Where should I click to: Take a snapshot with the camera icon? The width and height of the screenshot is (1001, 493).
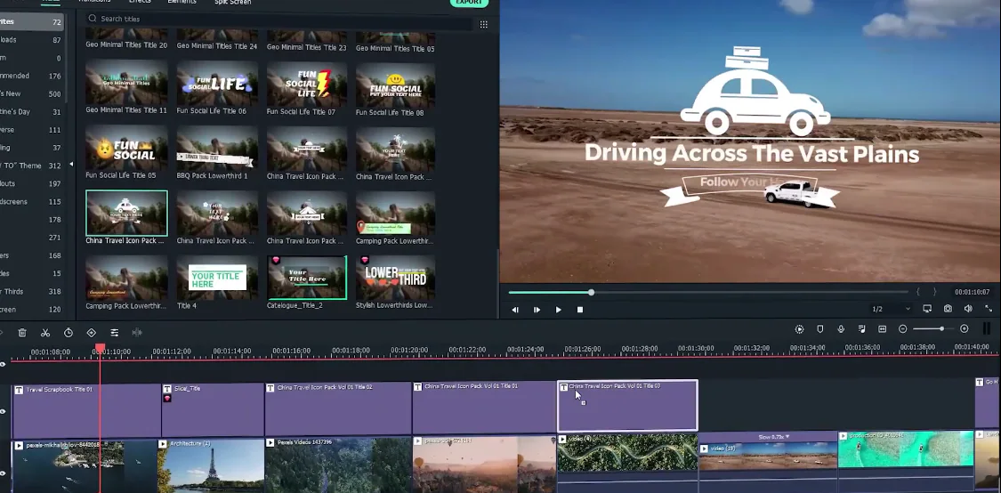pyautogui.click(x=948, y=309)
